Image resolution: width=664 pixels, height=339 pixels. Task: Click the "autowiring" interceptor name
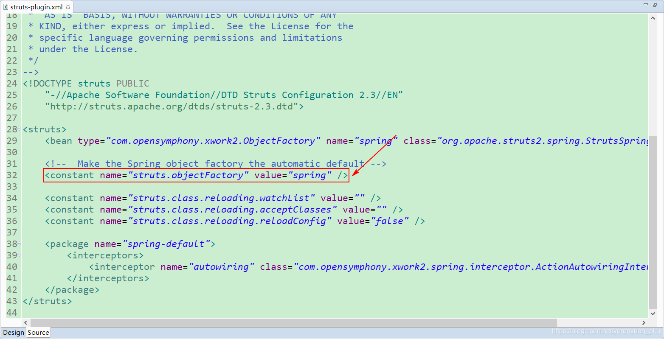pyautogui.click(x=221, y=267)
